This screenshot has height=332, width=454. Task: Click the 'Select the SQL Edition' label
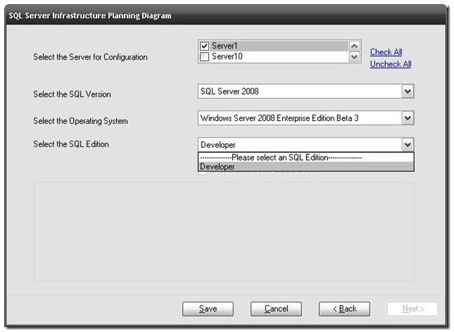click(x=71, y=144)
